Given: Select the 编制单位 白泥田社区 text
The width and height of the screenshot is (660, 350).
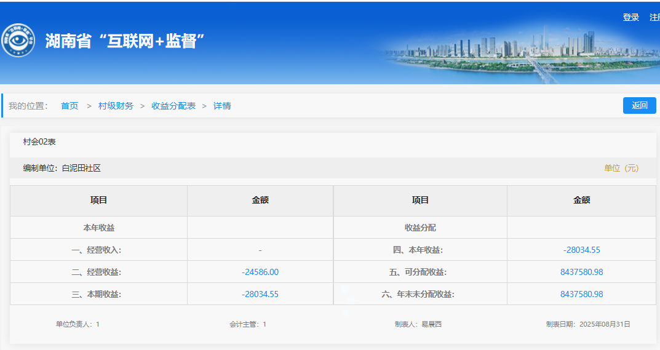Looking at the screenshot, I should 62,168.
